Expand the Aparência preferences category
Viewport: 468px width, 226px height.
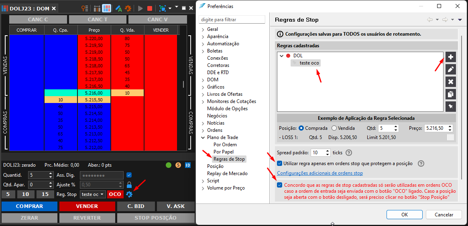203,37
